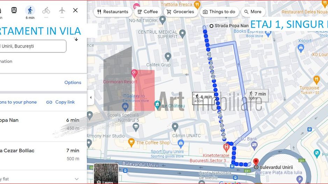Click the Le Château pin
Viewport: 328px width, 184px height.
(x=157, y=104)
